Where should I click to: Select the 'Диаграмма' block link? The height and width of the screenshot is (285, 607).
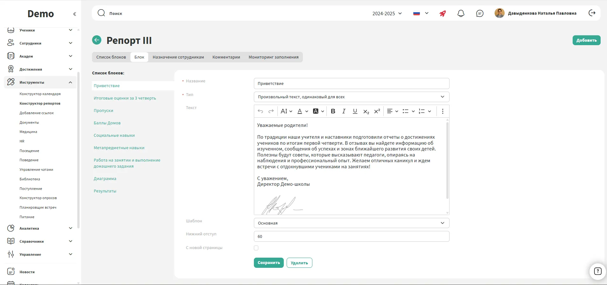click(105, 179)
